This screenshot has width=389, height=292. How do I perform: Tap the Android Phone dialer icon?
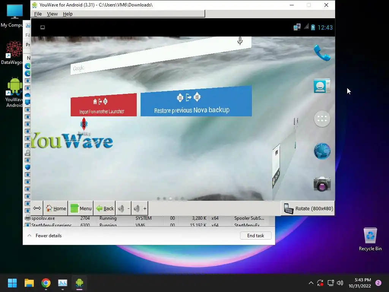tap(322, 52)
